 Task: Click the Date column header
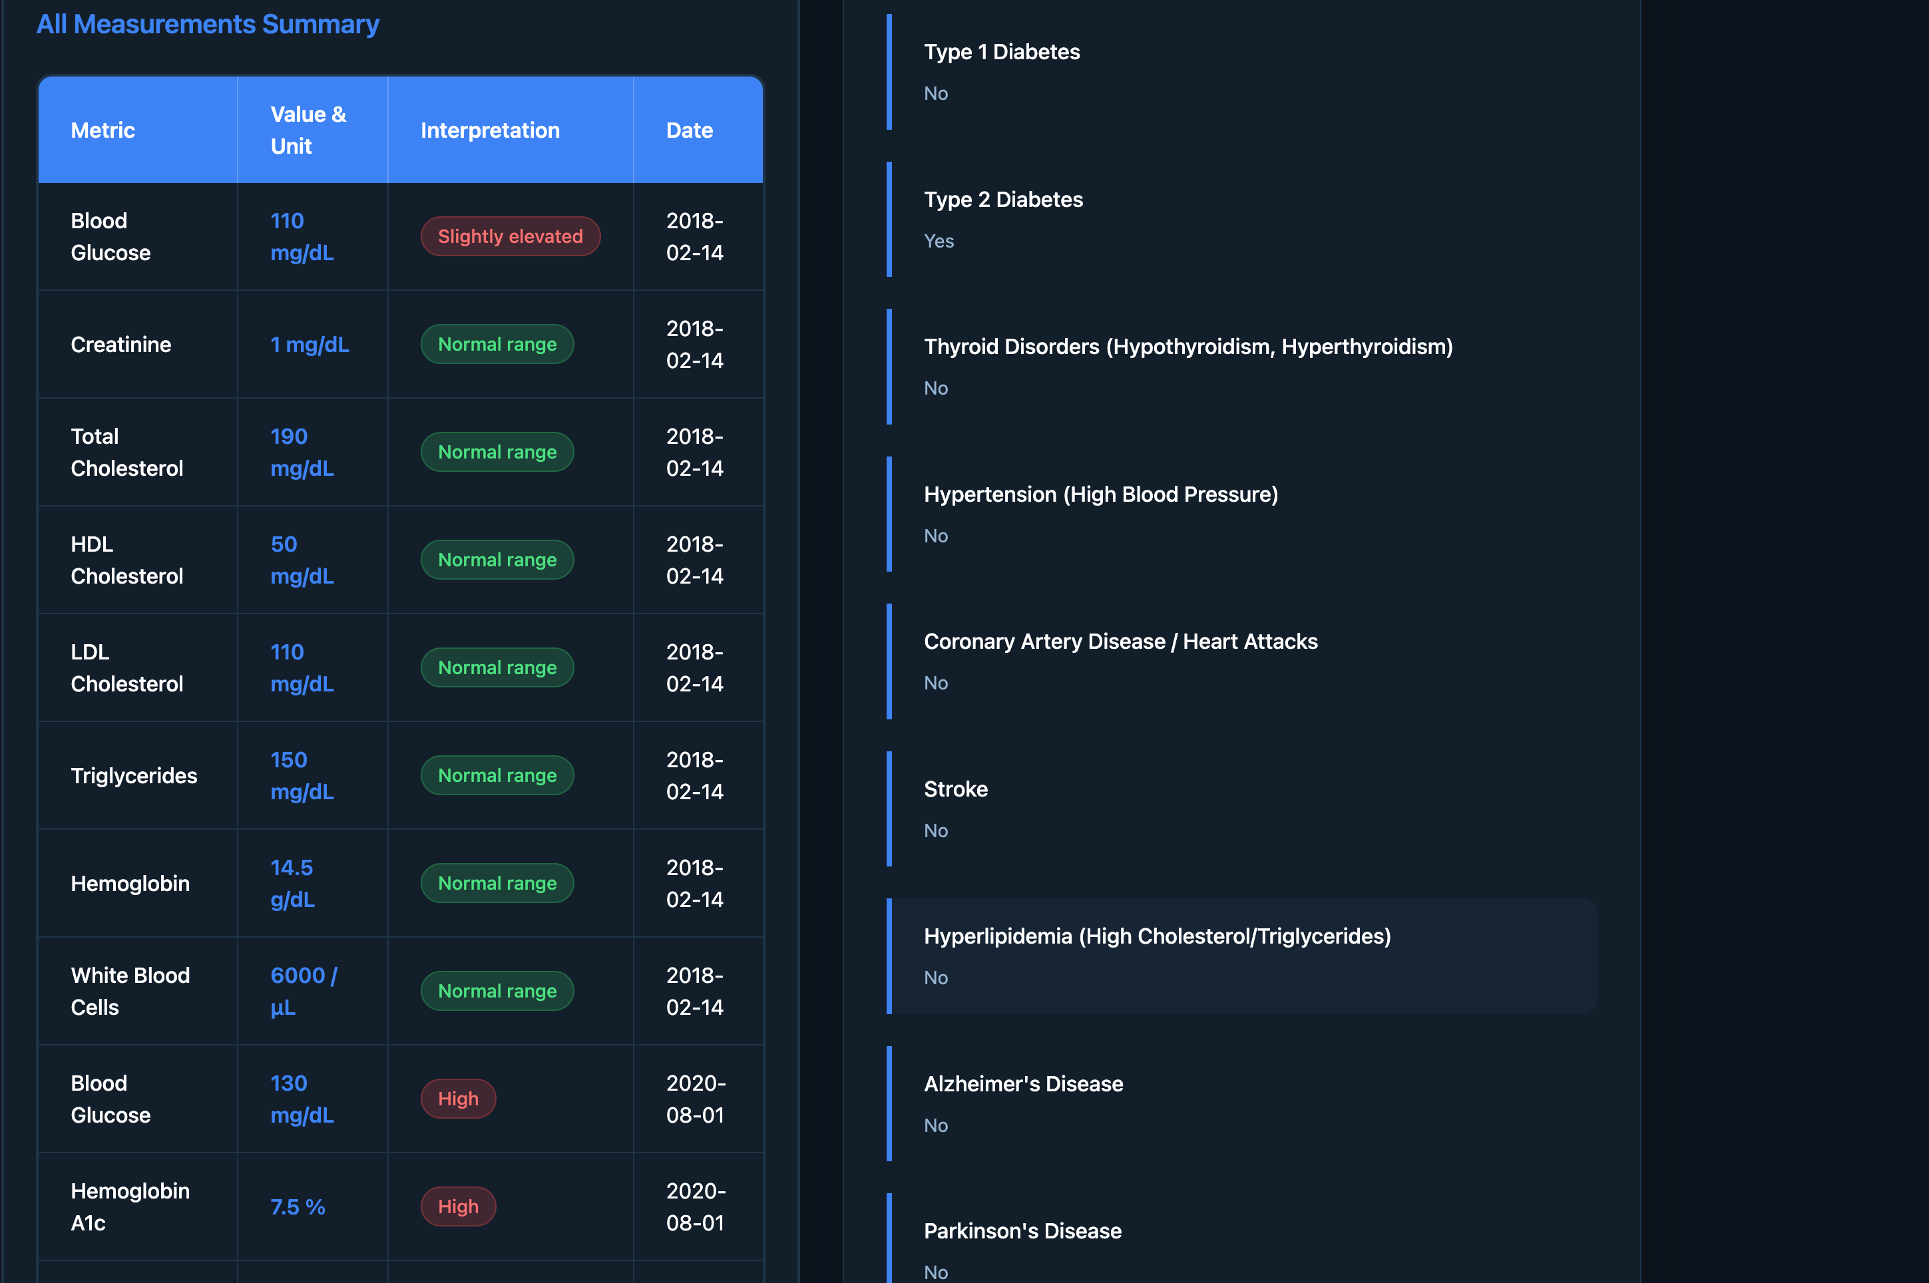pos(689,130)
